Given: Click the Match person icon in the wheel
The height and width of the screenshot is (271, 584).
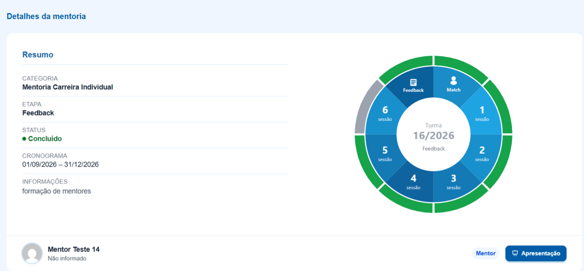Looking at the screenshot, I should click(453, 81).
